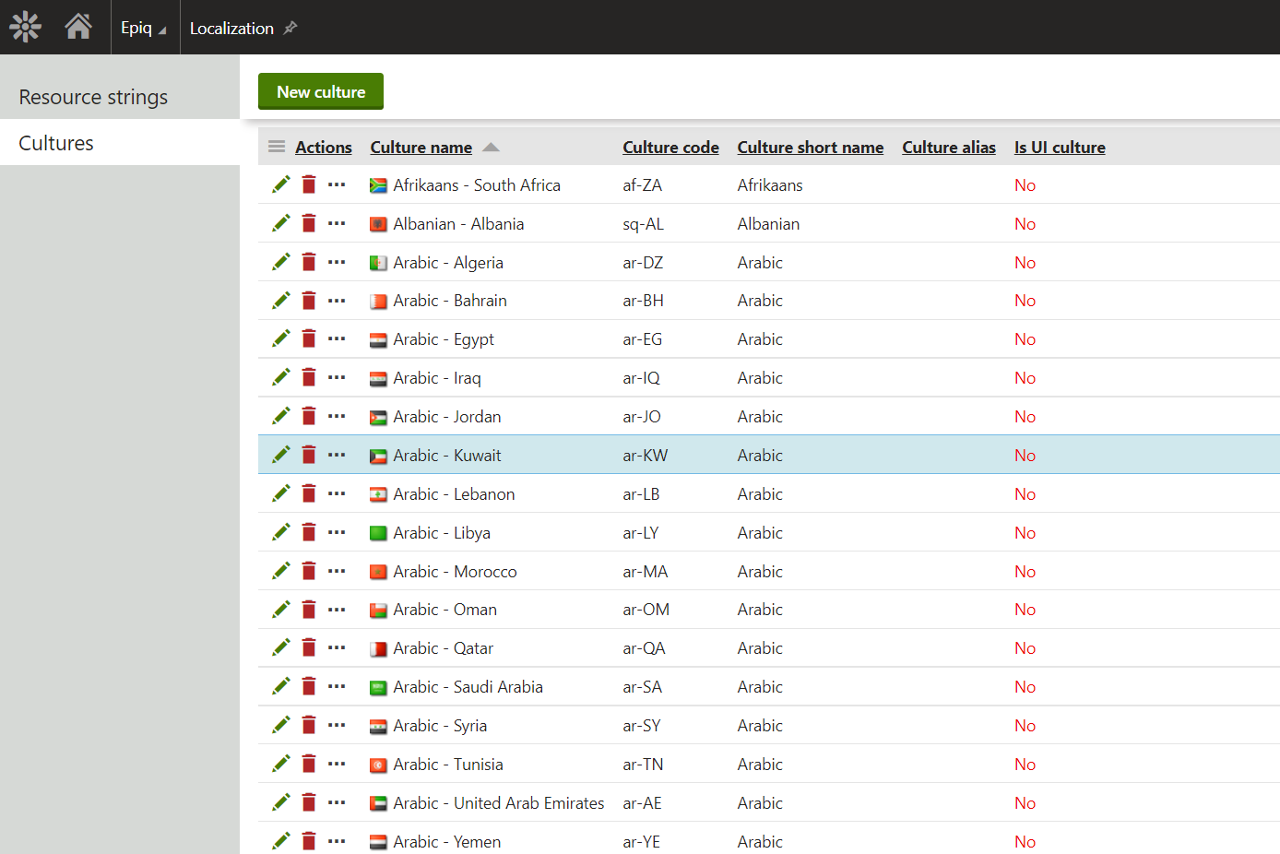Viewport: 1280px width, 854px height.
Task: Switch to Resource strings section
Action: pyautogui.click(x=93, y=97)
